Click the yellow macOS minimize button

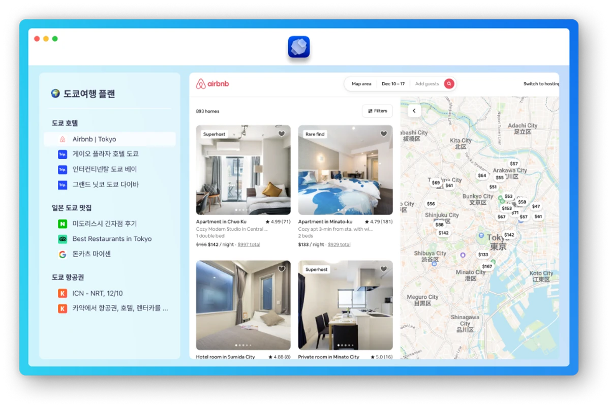click(46, 39)
